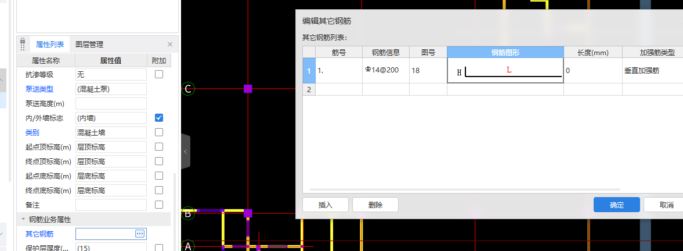Click the 筋号 cell showing 1.
The height and width of the screenshot is (251, 683).
pos(339,71)
